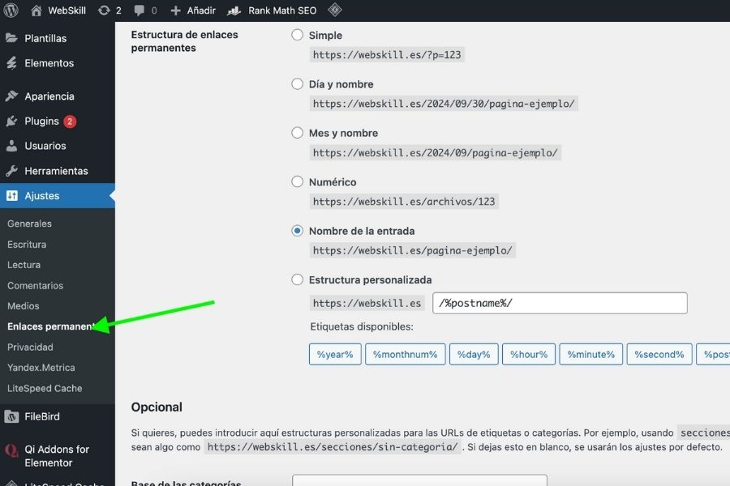Screen dimensions: 730x486
Task: Open Enlaces permanentes settings
Action: pos(51,326)
